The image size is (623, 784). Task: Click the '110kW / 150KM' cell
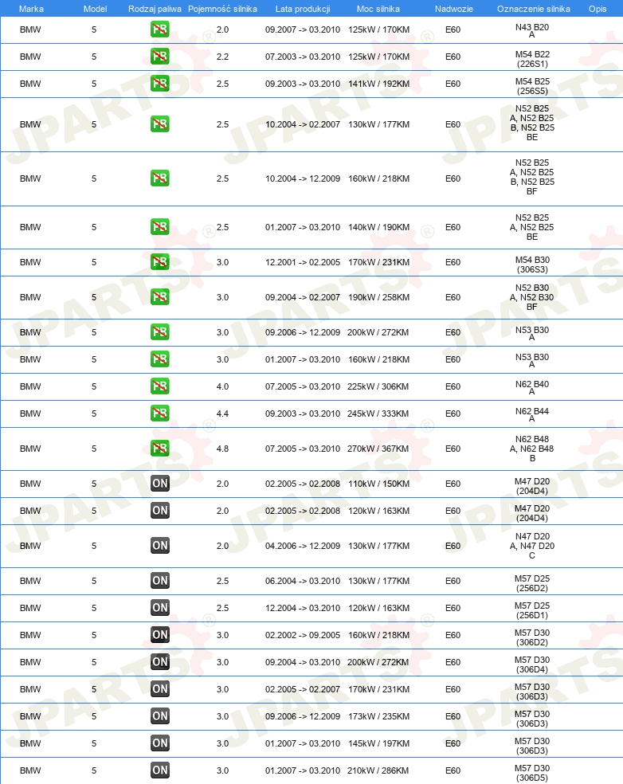[378, 484]
